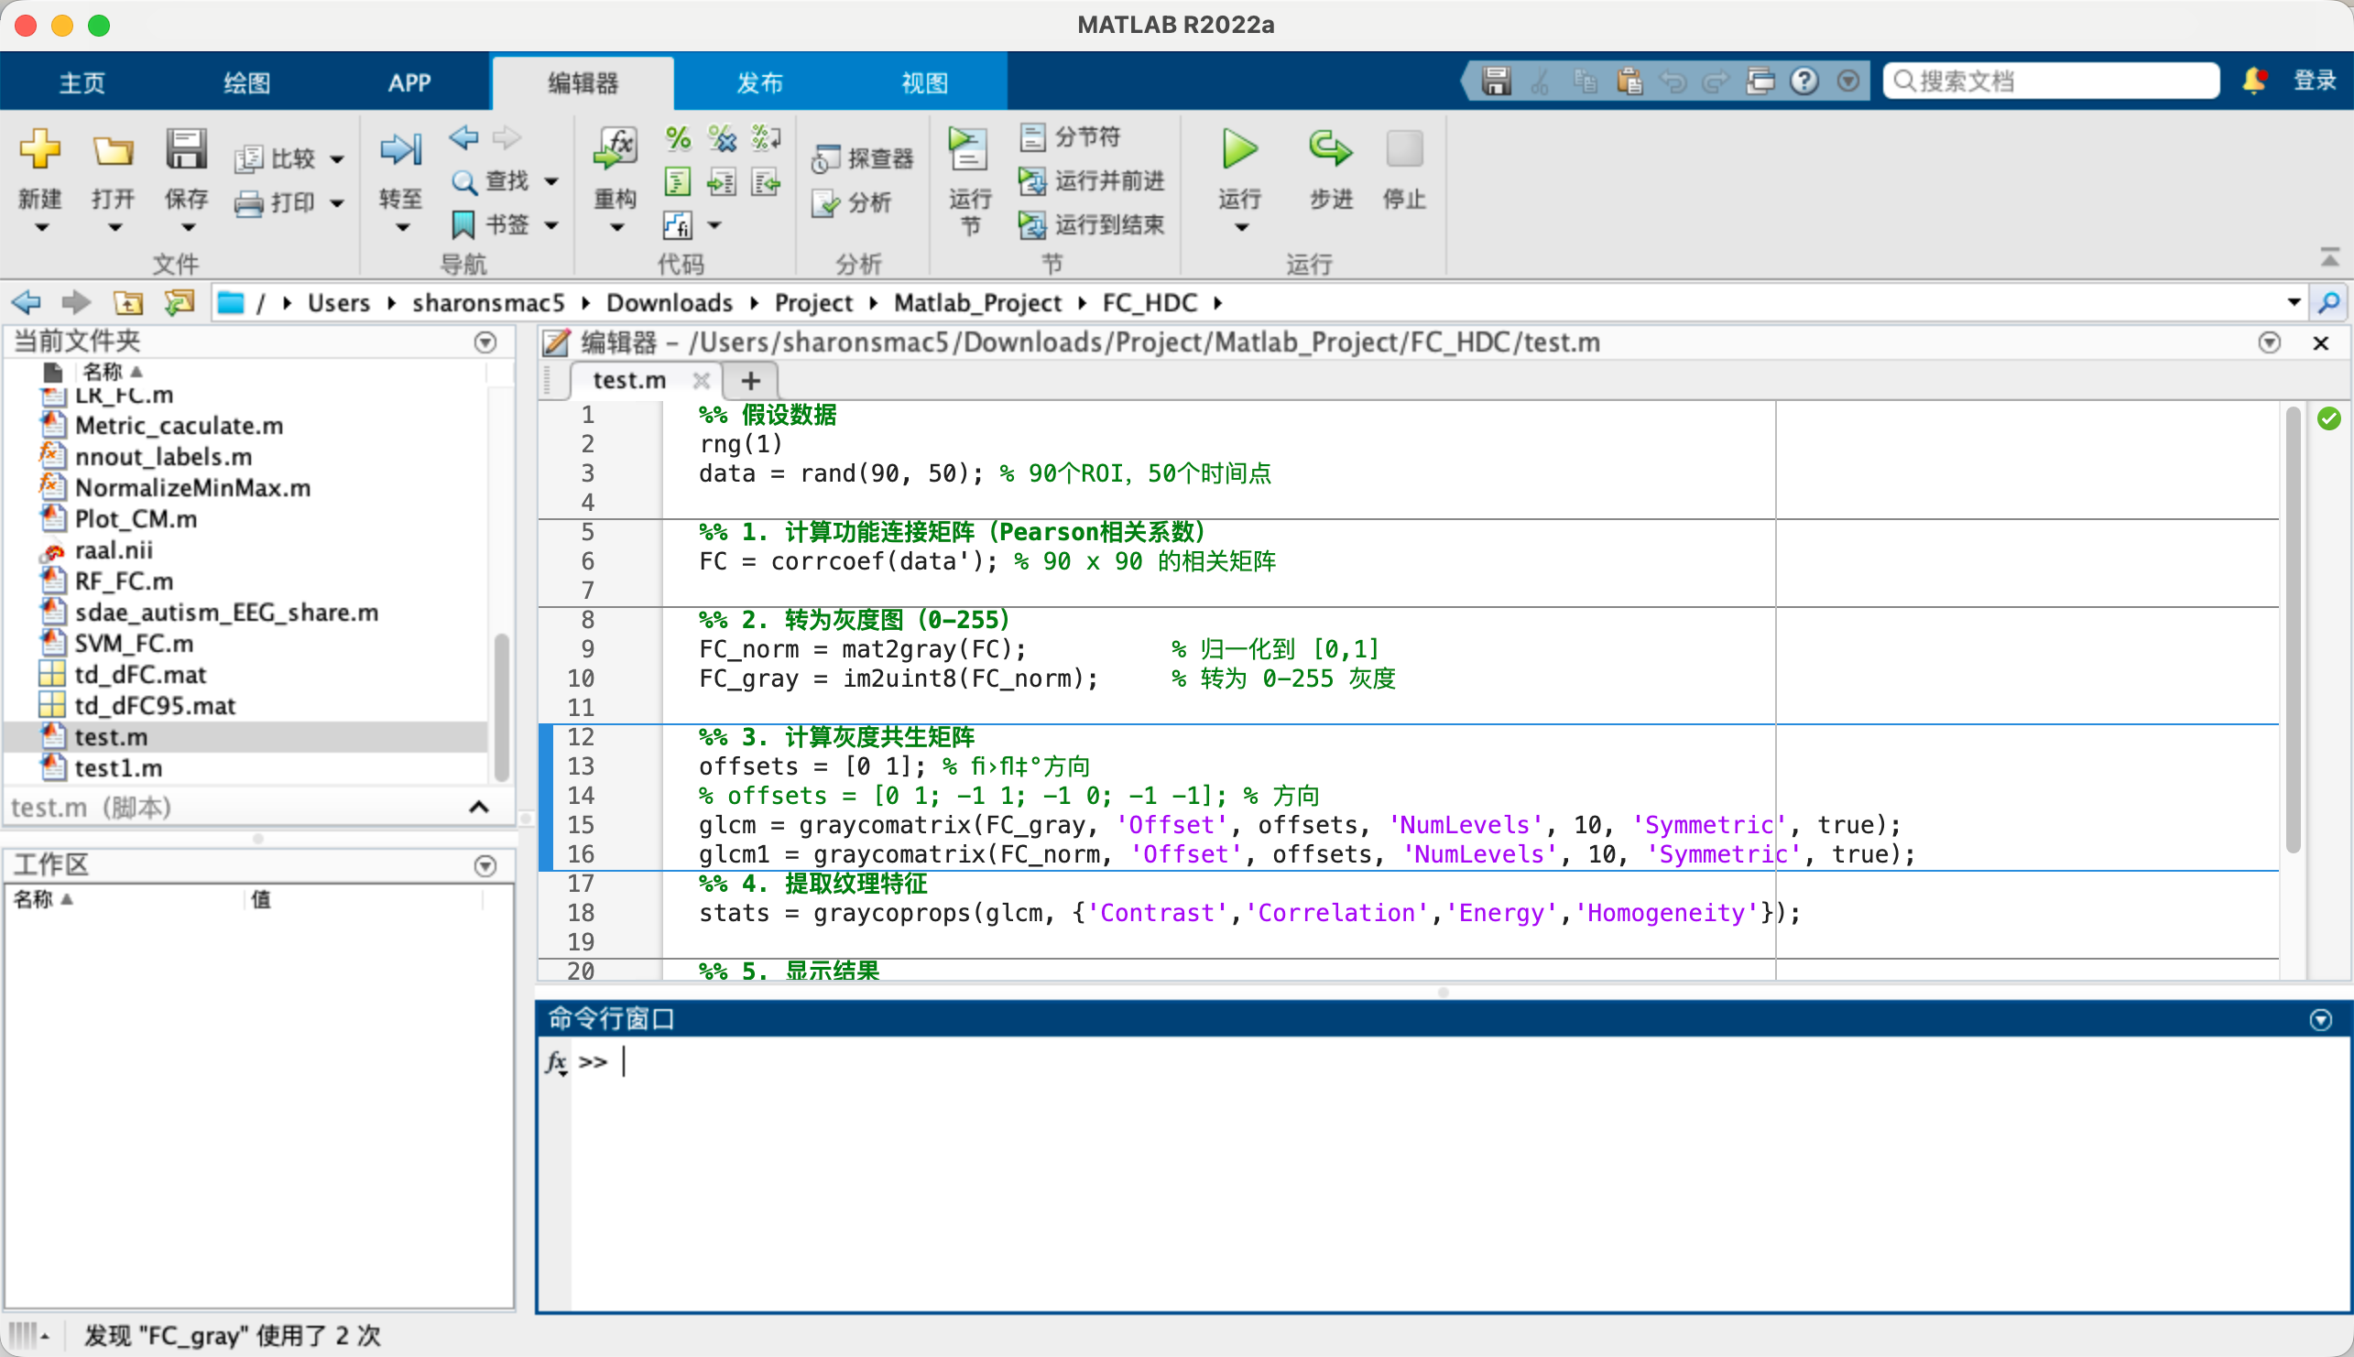Click Run to End (运行到结束) button

1093,224
